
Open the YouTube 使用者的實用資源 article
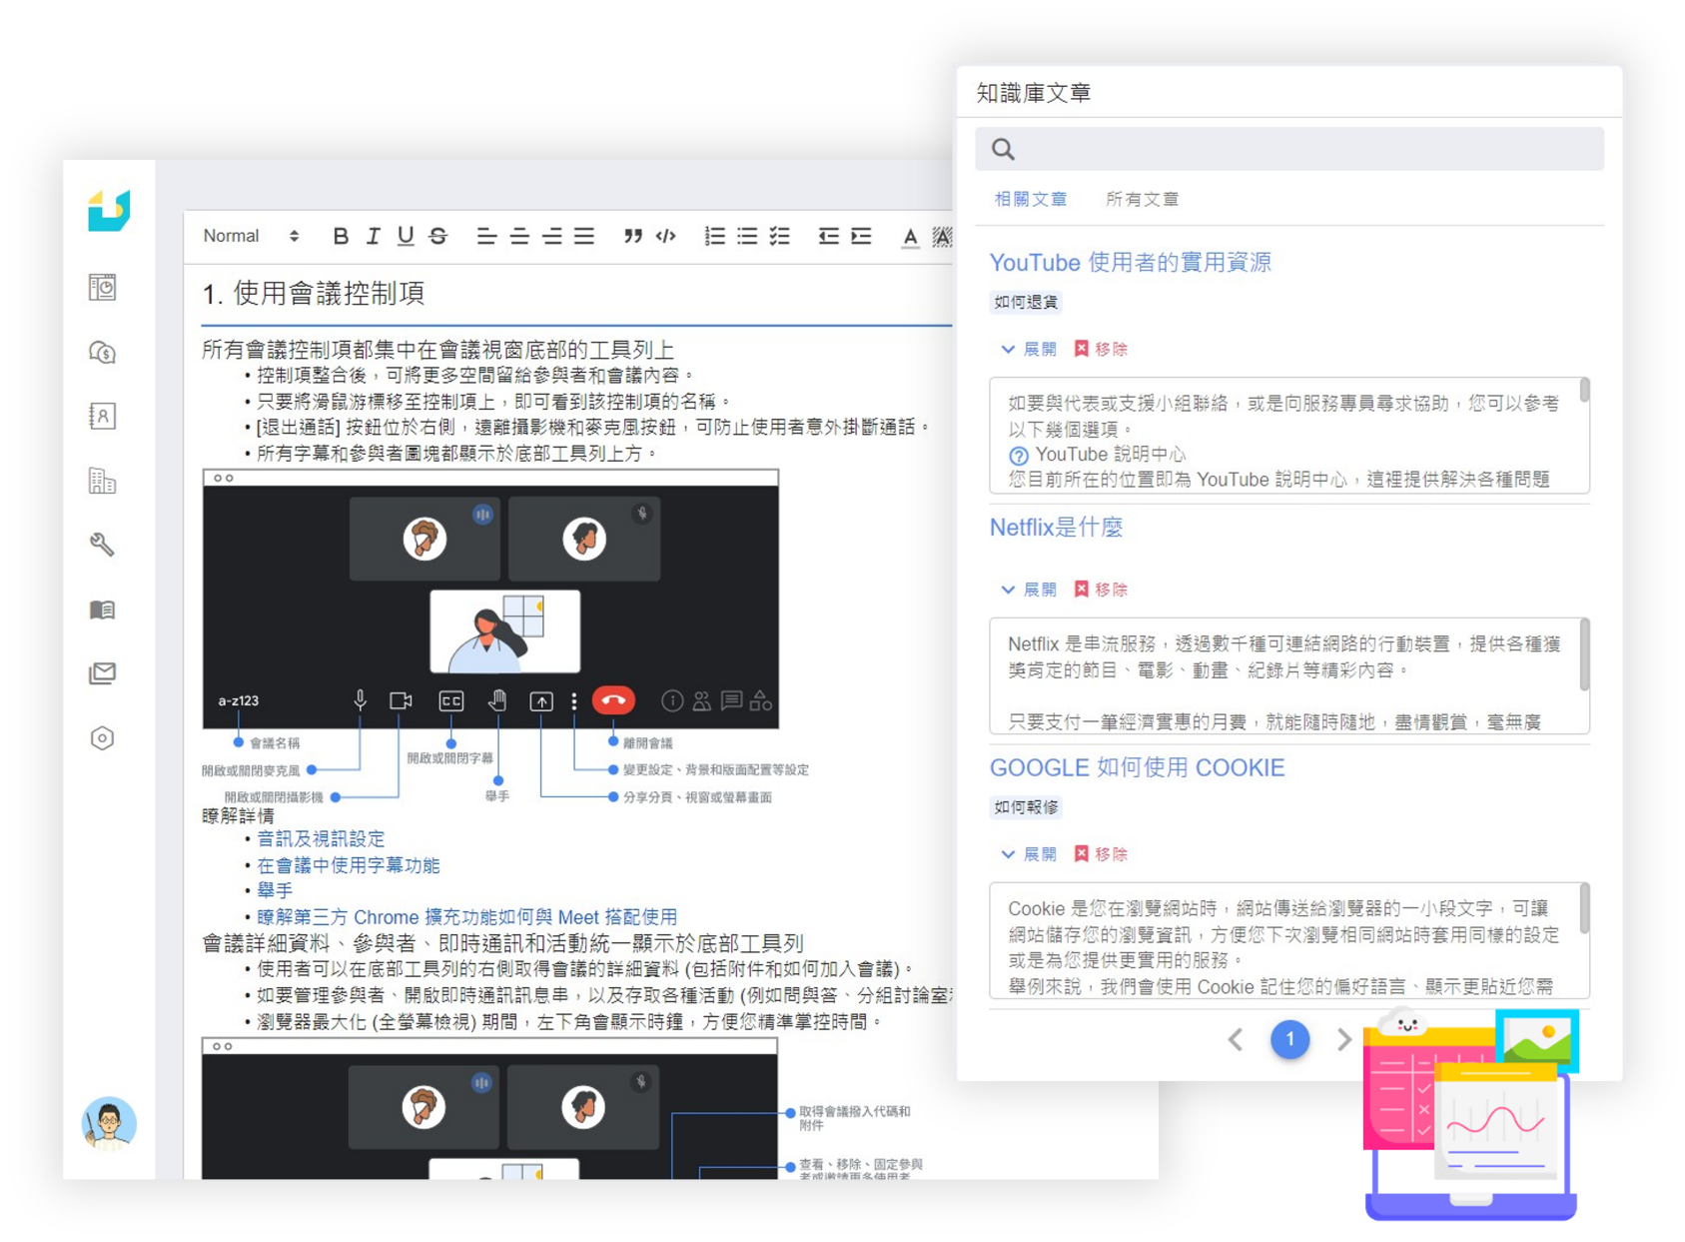click(x=1130, y=263)
